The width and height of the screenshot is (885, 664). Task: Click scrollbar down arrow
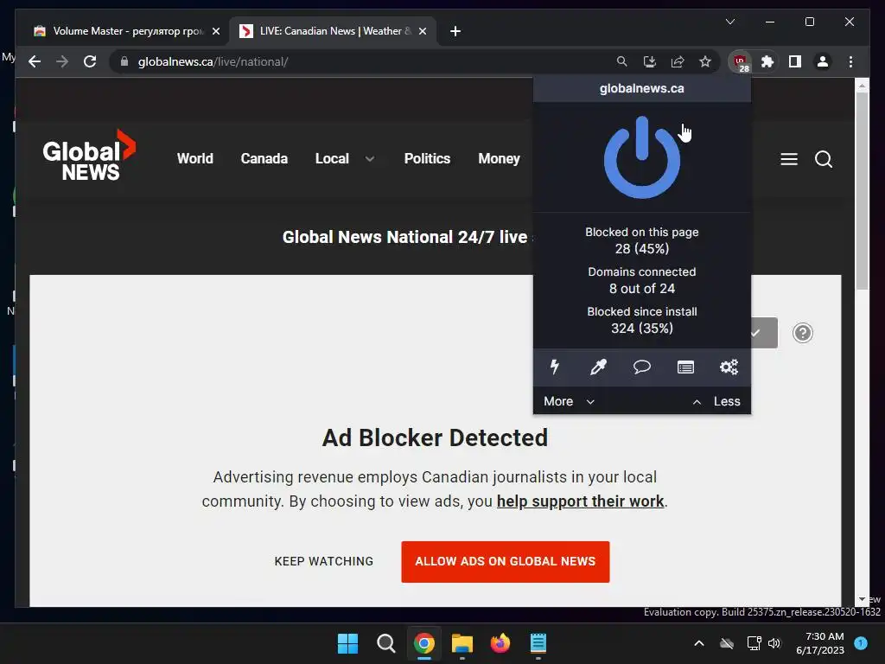tap(862, 599)
